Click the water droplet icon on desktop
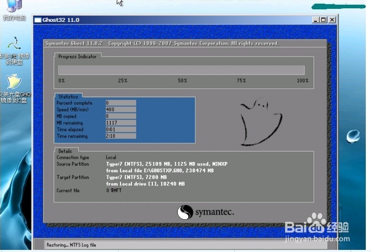The width and height of the screenshot is (371, 252). 353,136
